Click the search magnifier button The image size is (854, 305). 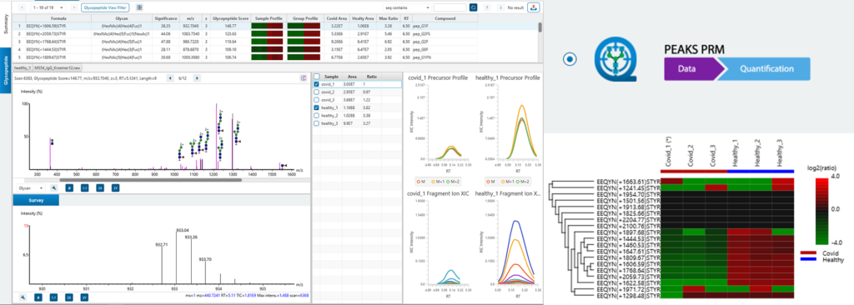(x=473, y=8)
